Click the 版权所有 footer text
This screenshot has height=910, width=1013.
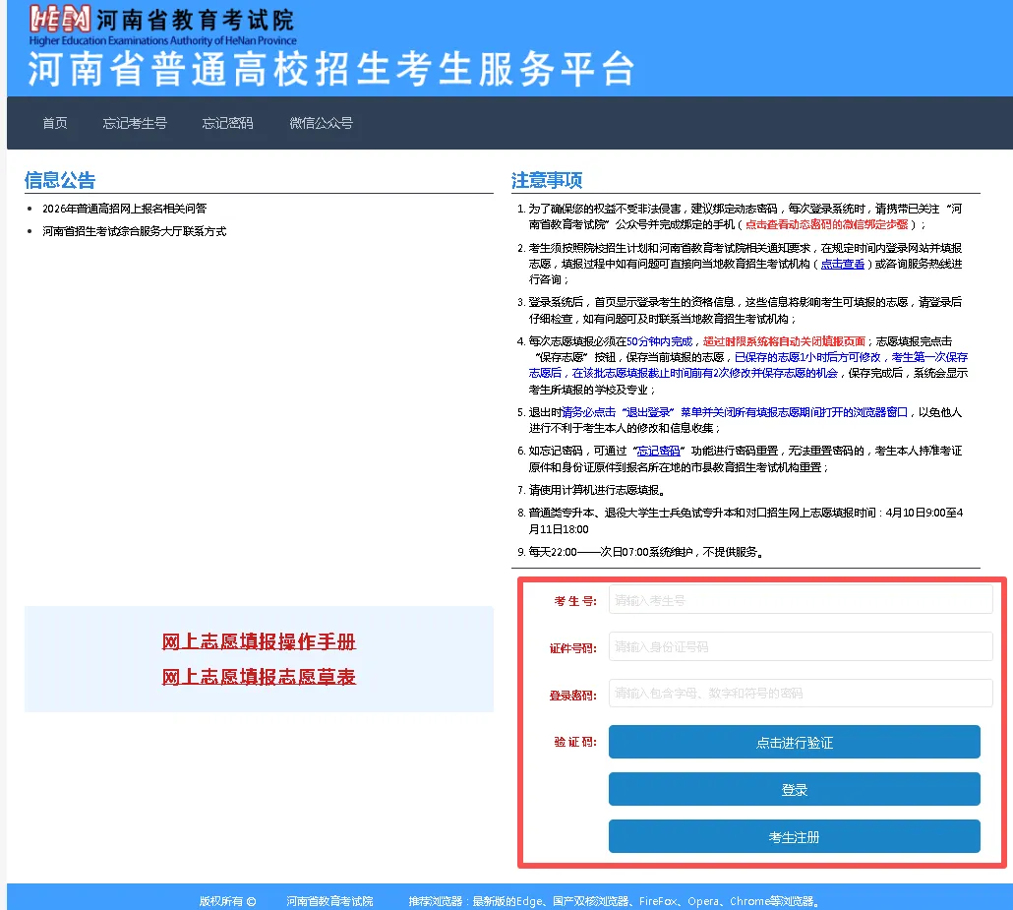[x=227, y=901]
